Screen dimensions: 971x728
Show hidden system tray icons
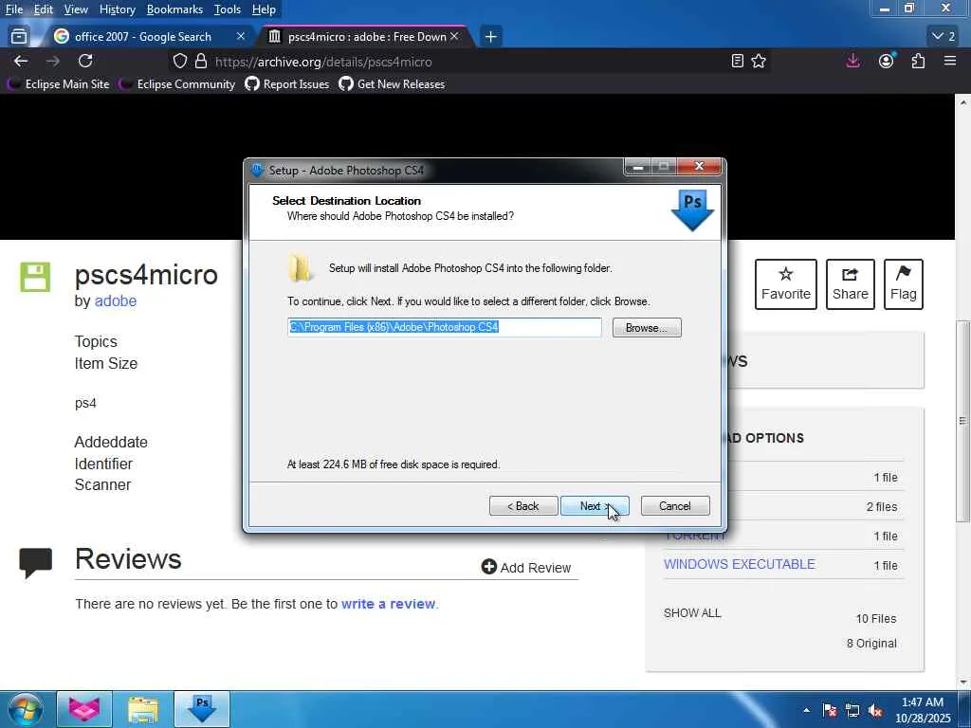pyautogui.click(x=806, y=710)
